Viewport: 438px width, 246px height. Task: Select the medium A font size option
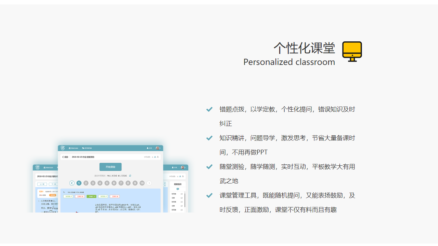pyautogui.click(x=155, y=157)
